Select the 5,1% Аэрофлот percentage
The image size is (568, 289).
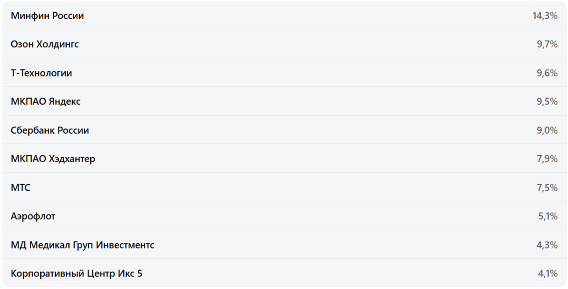click(548, 216)
